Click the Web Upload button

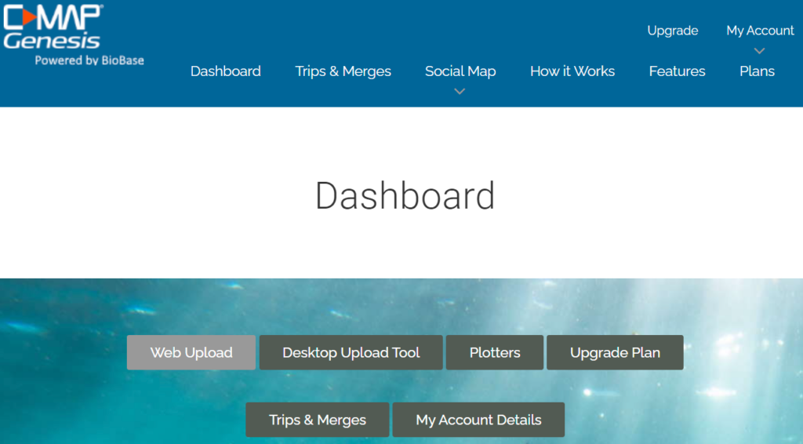[x=191, y=352]
